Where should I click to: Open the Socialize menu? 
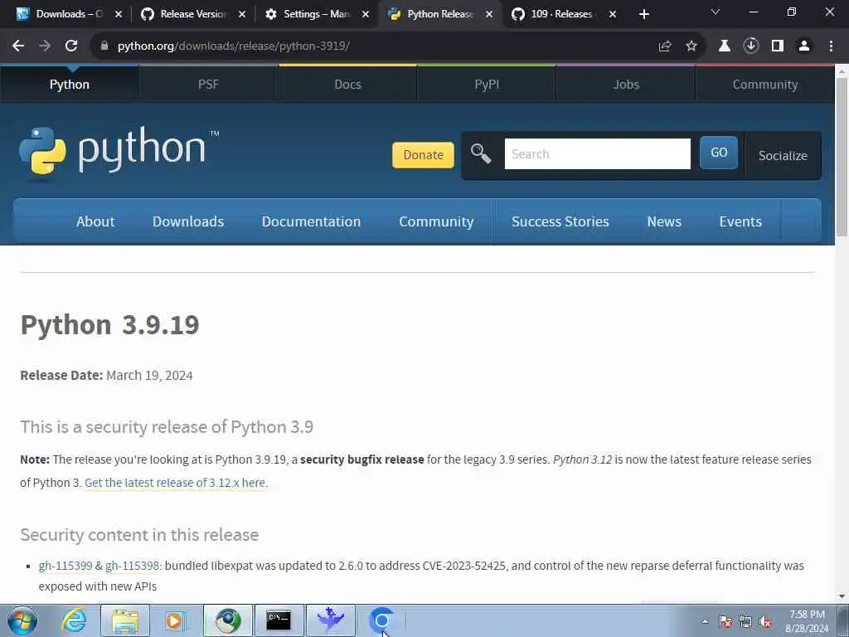pyautogui.click(x=783, y=155)
